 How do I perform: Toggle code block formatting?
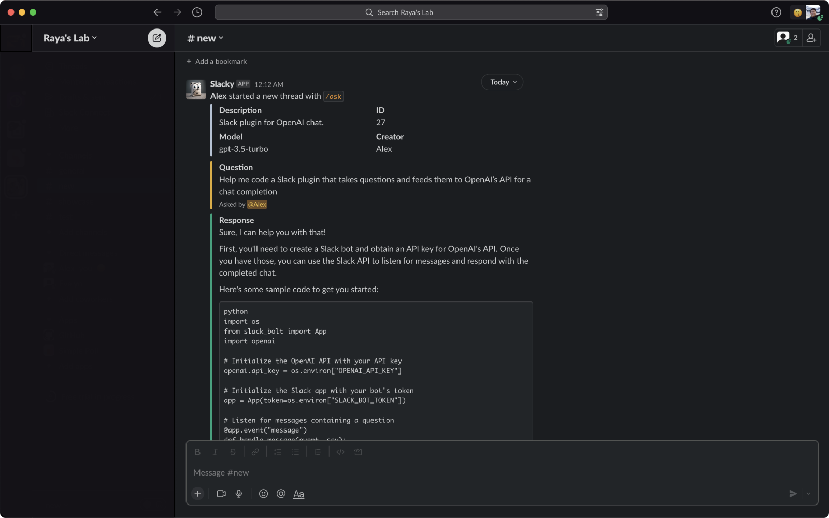point(358,452)
